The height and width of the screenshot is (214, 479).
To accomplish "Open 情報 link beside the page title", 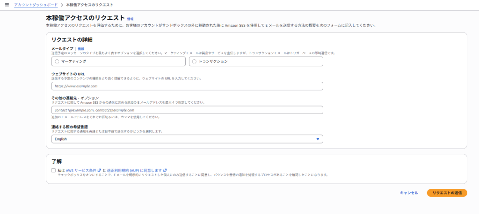I will point(130,19).
